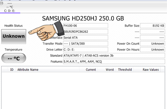Click the Raw Values column header
The height and width of the screenshot is (109, 167).
click(x=147, y=70)
